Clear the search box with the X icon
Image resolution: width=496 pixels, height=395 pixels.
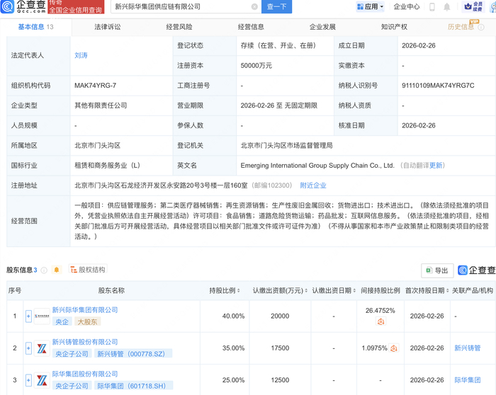point(254,7)
